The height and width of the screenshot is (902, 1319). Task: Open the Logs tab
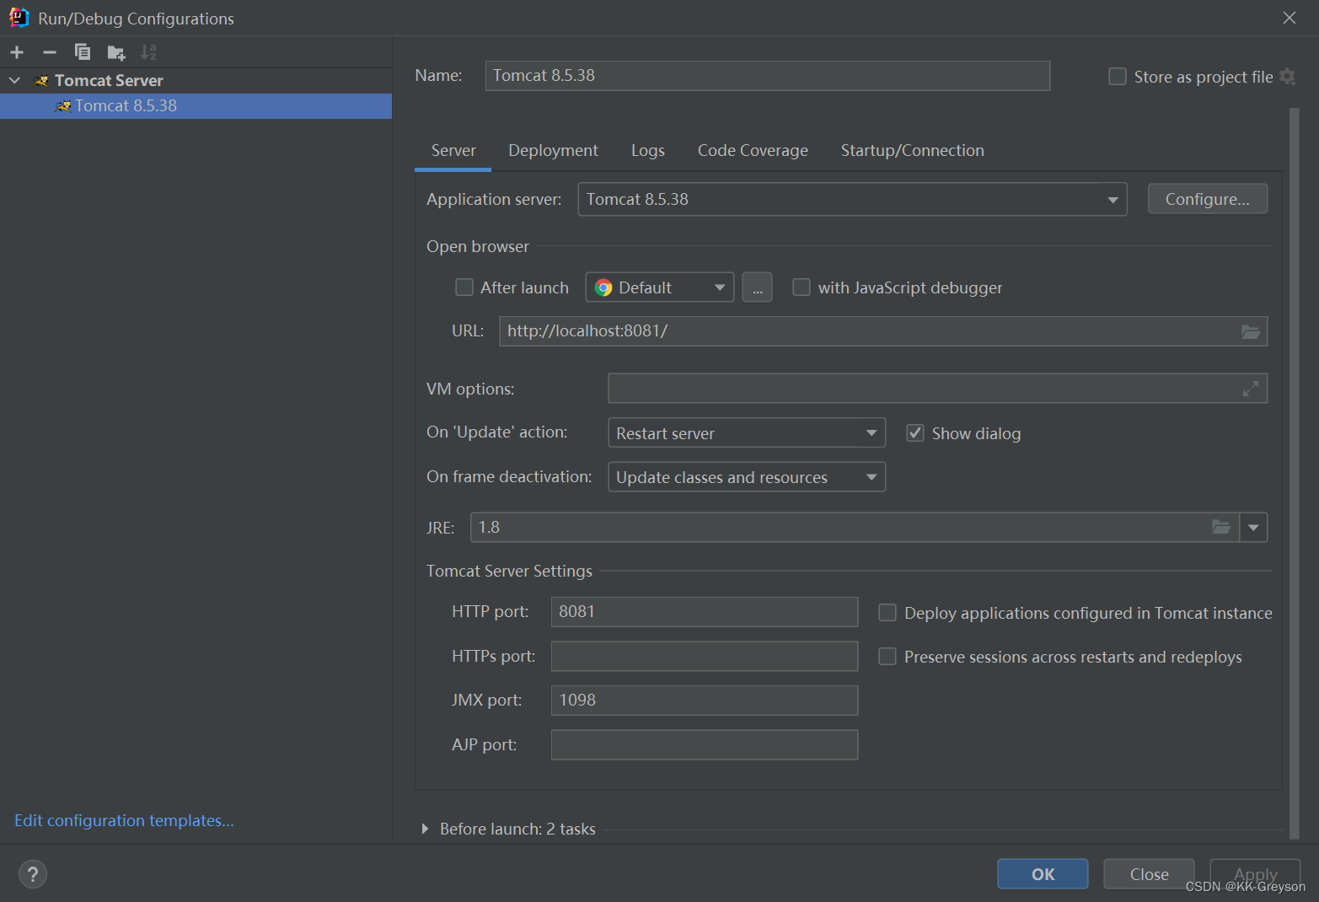(648, 150)
